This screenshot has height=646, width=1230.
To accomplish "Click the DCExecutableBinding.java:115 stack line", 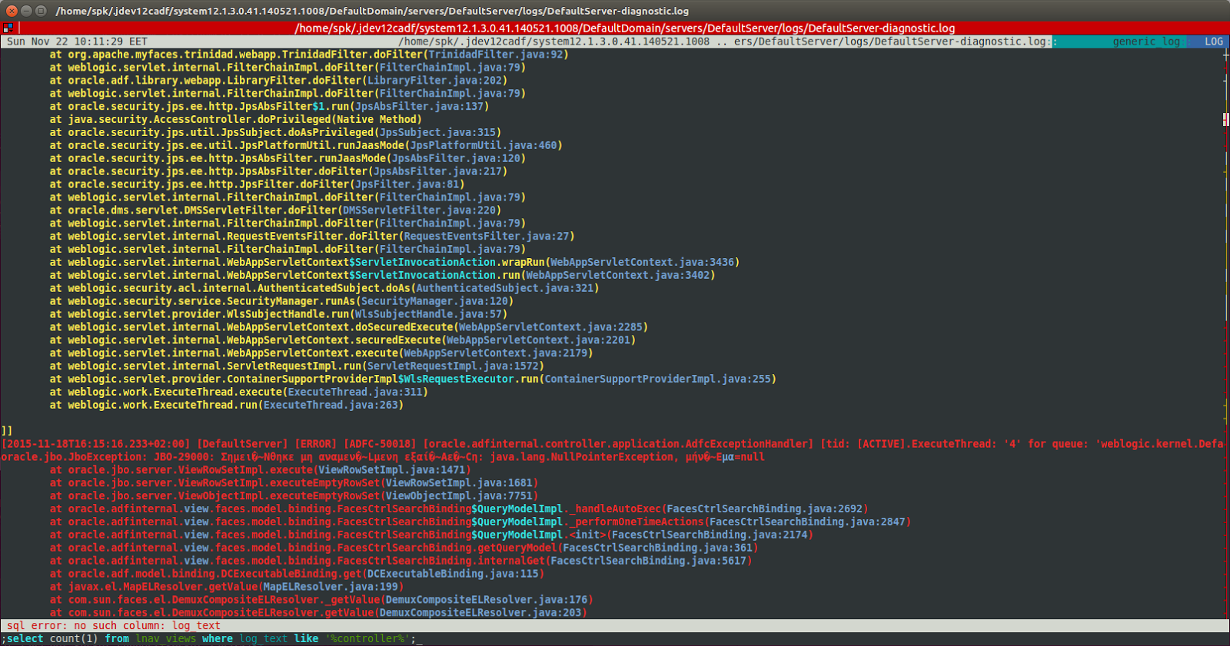I will point(297,575).
